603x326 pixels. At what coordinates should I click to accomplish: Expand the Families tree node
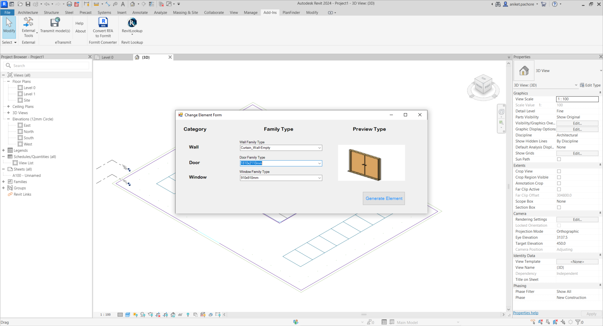click(x=3, y=182)
